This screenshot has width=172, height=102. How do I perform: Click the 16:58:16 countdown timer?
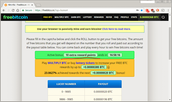point(115,55)
